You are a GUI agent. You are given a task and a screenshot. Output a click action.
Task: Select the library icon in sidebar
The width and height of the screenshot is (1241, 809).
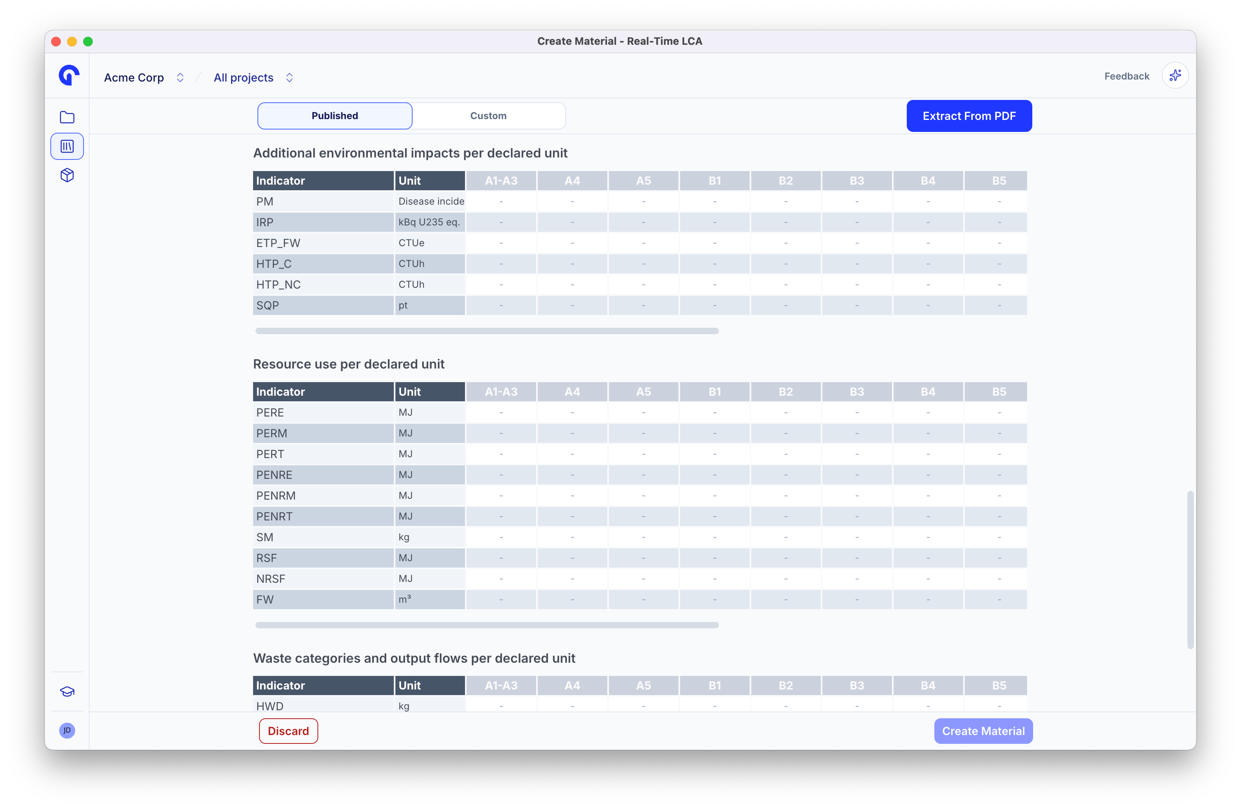click(x=67, y=146)
